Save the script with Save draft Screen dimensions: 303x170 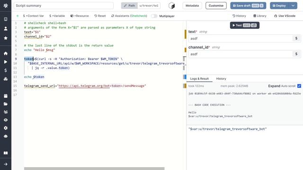click(248, 6)
